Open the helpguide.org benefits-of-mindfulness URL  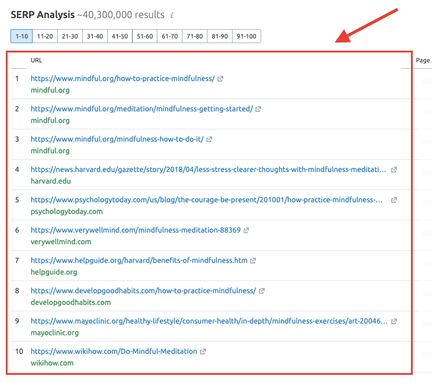139,261
